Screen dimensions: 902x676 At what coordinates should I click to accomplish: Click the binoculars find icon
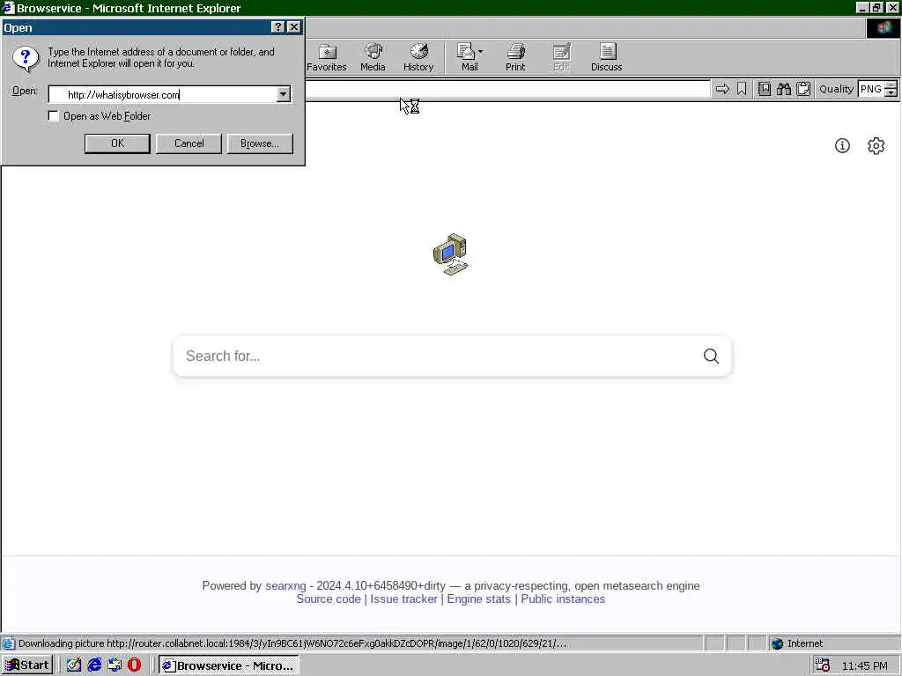point(783,89)
